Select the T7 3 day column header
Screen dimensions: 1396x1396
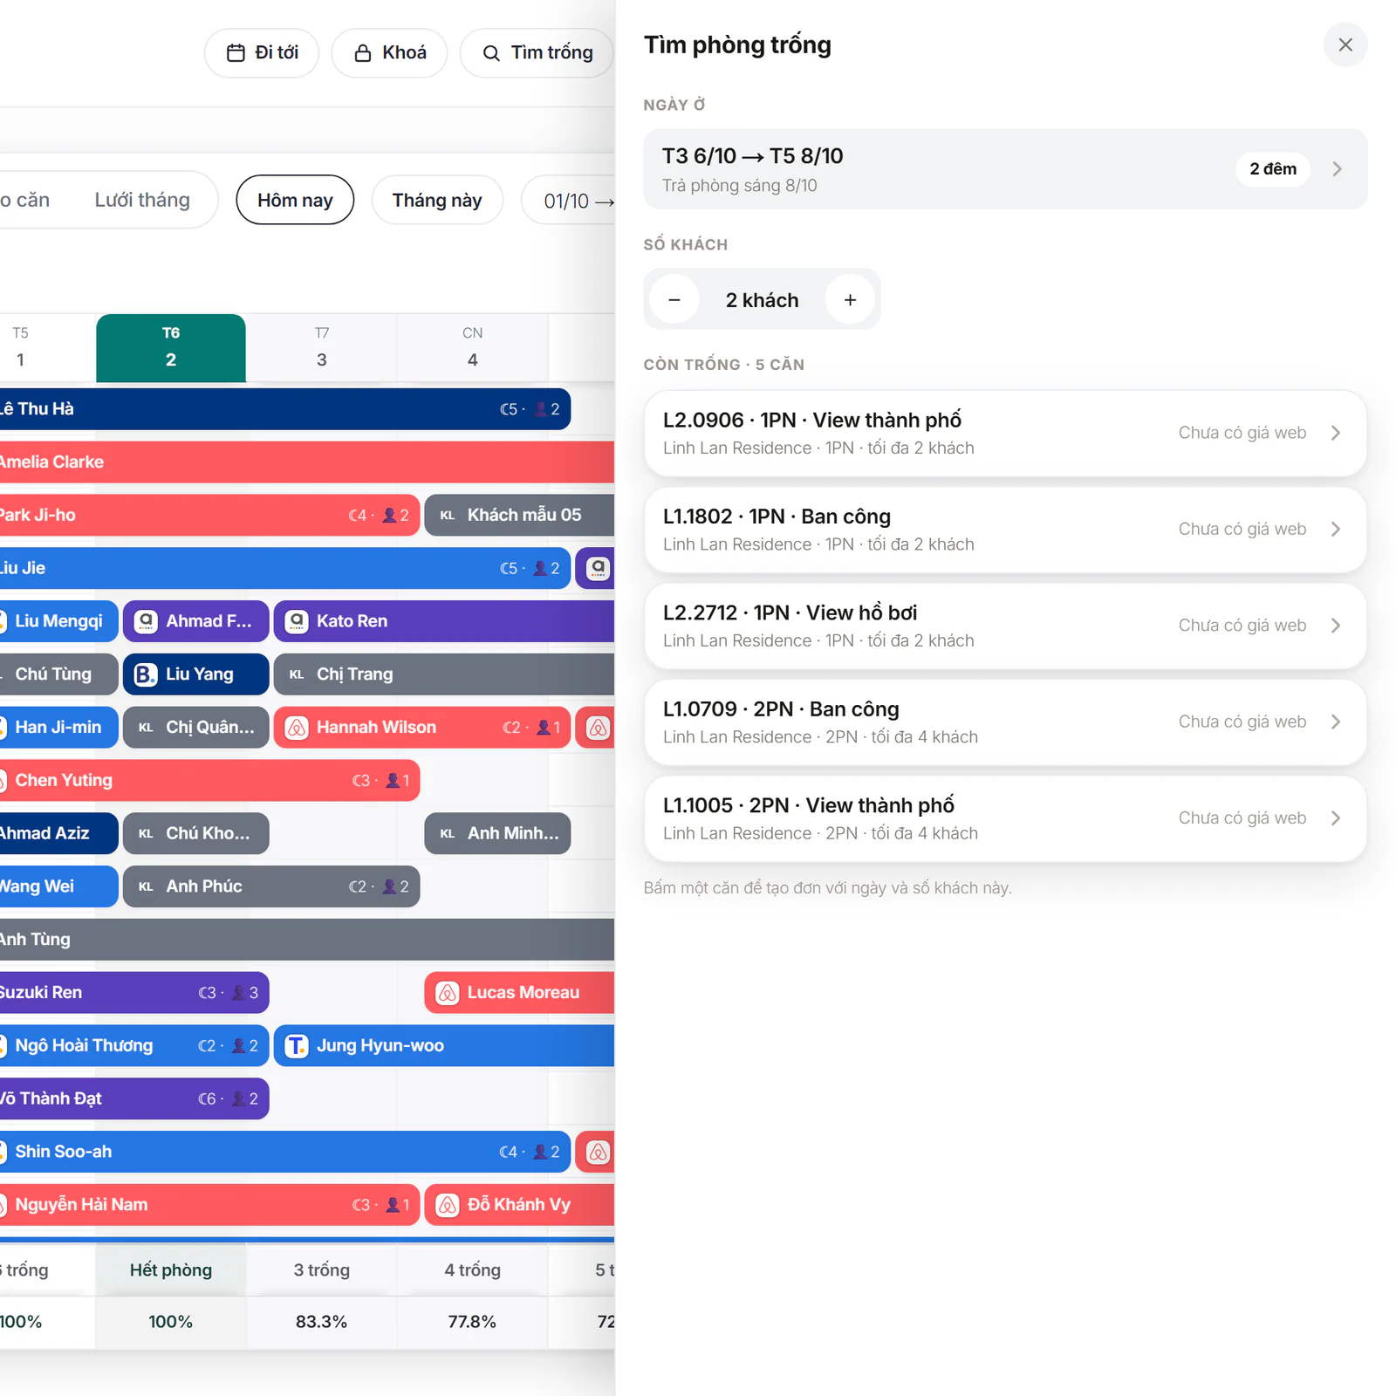(322, 347)
